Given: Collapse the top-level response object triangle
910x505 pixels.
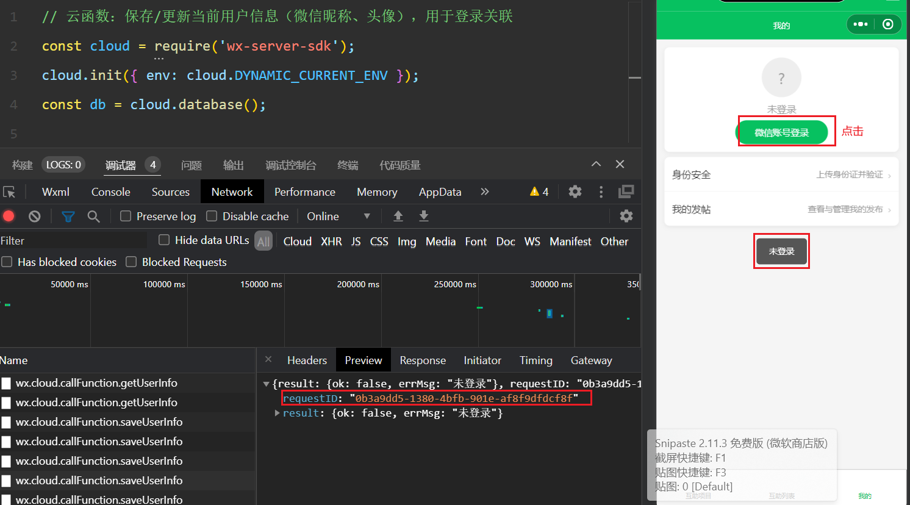Looking at the screenshot, I should click(266, 384).
